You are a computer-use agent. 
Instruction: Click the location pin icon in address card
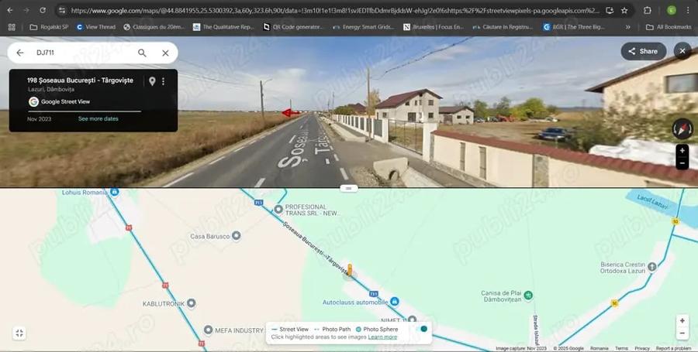click(x=152, y=81)
